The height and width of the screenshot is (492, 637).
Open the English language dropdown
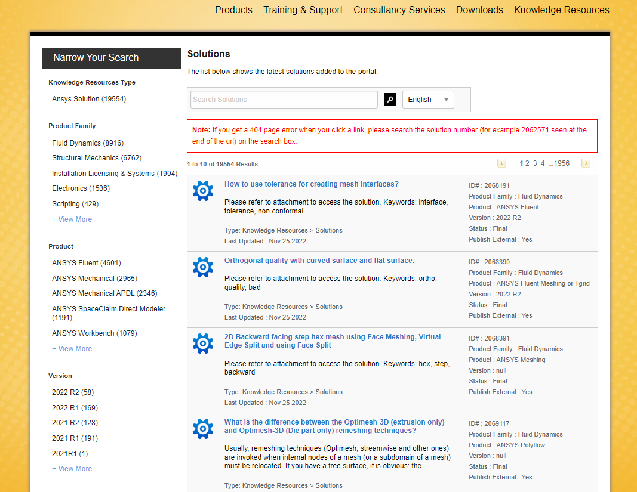pyautogui.click(x=428, y=100)
